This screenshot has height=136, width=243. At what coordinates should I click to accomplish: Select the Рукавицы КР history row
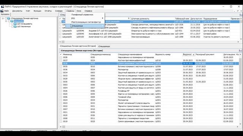(149, 91)
